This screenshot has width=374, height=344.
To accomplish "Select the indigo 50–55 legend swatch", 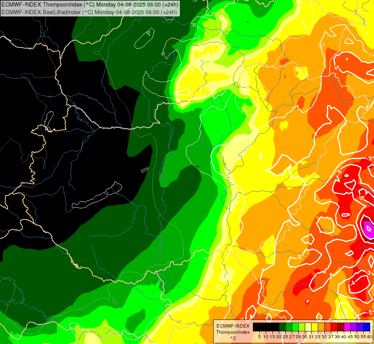I will coord(360,327).
